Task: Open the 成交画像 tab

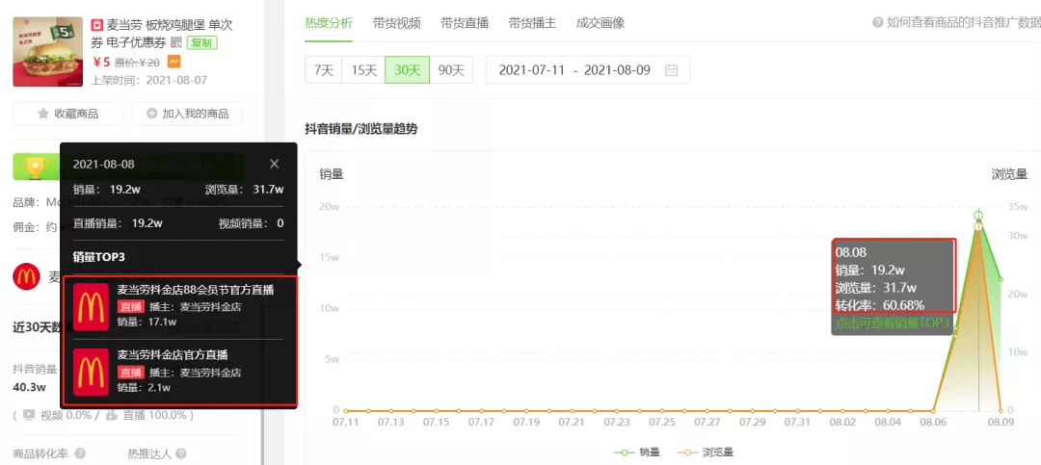Action: point(601,22)
